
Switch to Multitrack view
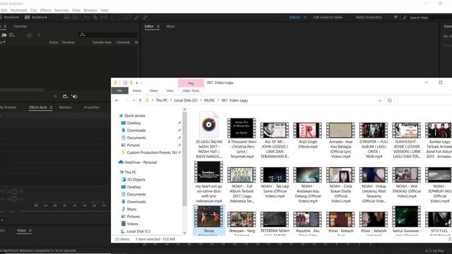pyautogui.click(x=36, y=17)
